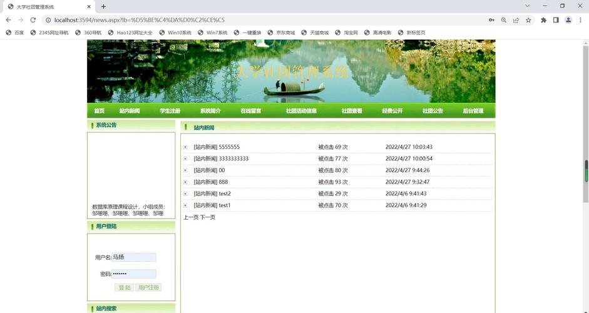Open 社团公告 in navigation bar
Screen dimensions: 589x313
pyautogui.click(x=433, y=111)
